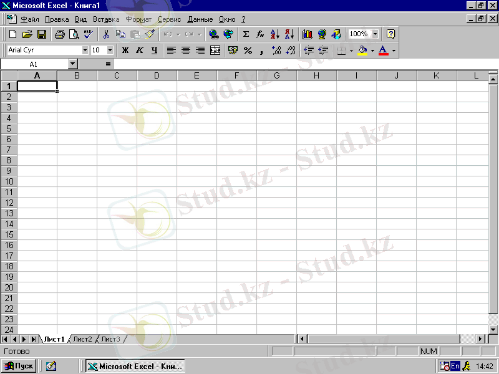Increase cell indent
Viewport: 499px width, 374px height.
(x=323, y=50)
